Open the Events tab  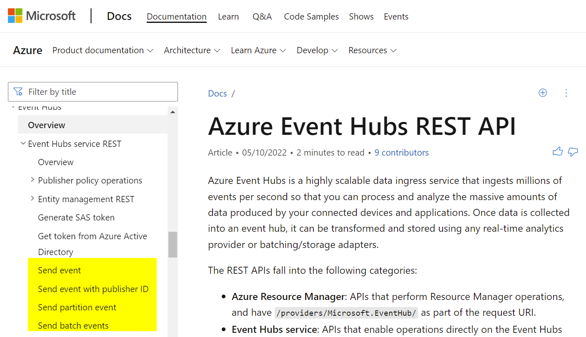tap(396, 17)
